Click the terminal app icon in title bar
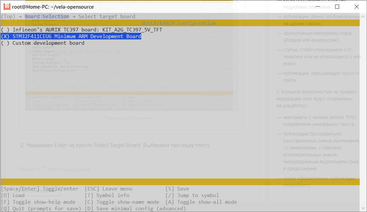This screenshot has width=367, height=212. pos(7,7)
